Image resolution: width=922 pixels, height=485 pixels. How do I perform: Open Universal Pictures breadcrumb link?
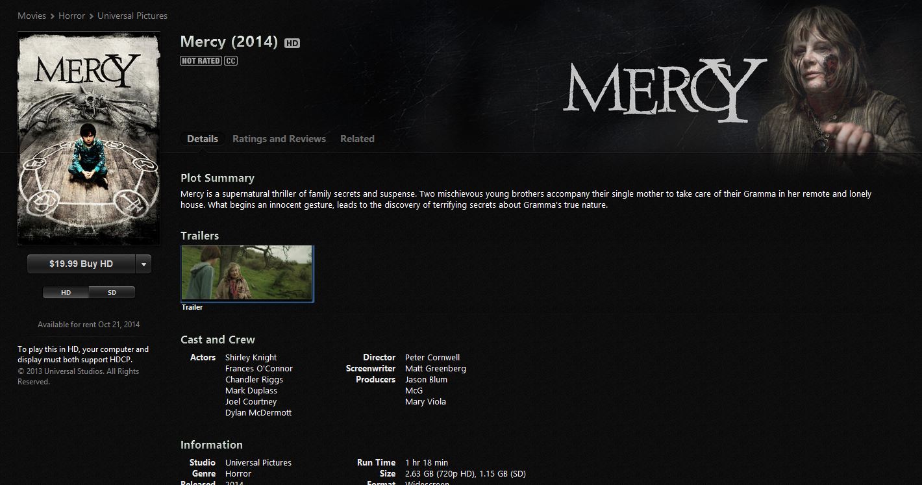(x=132, y=16)
